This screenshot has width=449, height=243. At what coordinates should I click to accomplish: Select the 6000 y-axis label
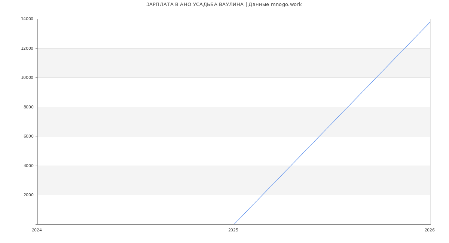click(29, 136)
